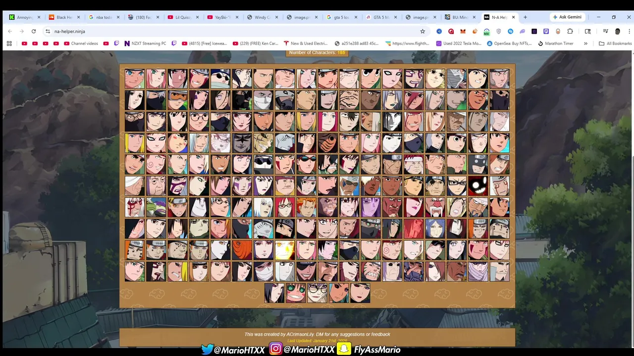Pick the black-and-white pale long-haired portrait
Image resolution: width=634 pixels, height=356 pixels.
[x=392, y=122]
